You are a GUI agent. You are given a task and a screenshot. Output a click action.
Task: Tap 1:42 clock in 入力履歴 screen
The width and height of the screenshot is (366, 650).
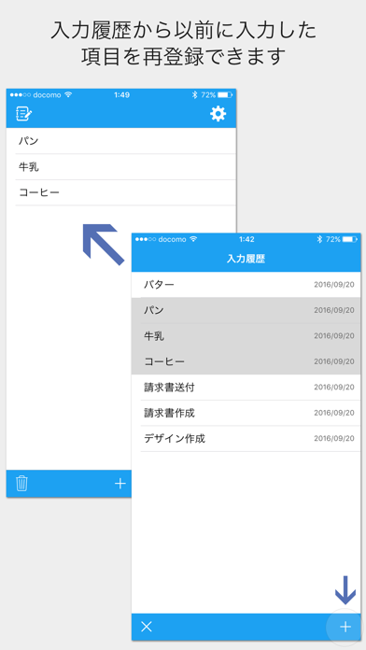(x=246, y=239)
